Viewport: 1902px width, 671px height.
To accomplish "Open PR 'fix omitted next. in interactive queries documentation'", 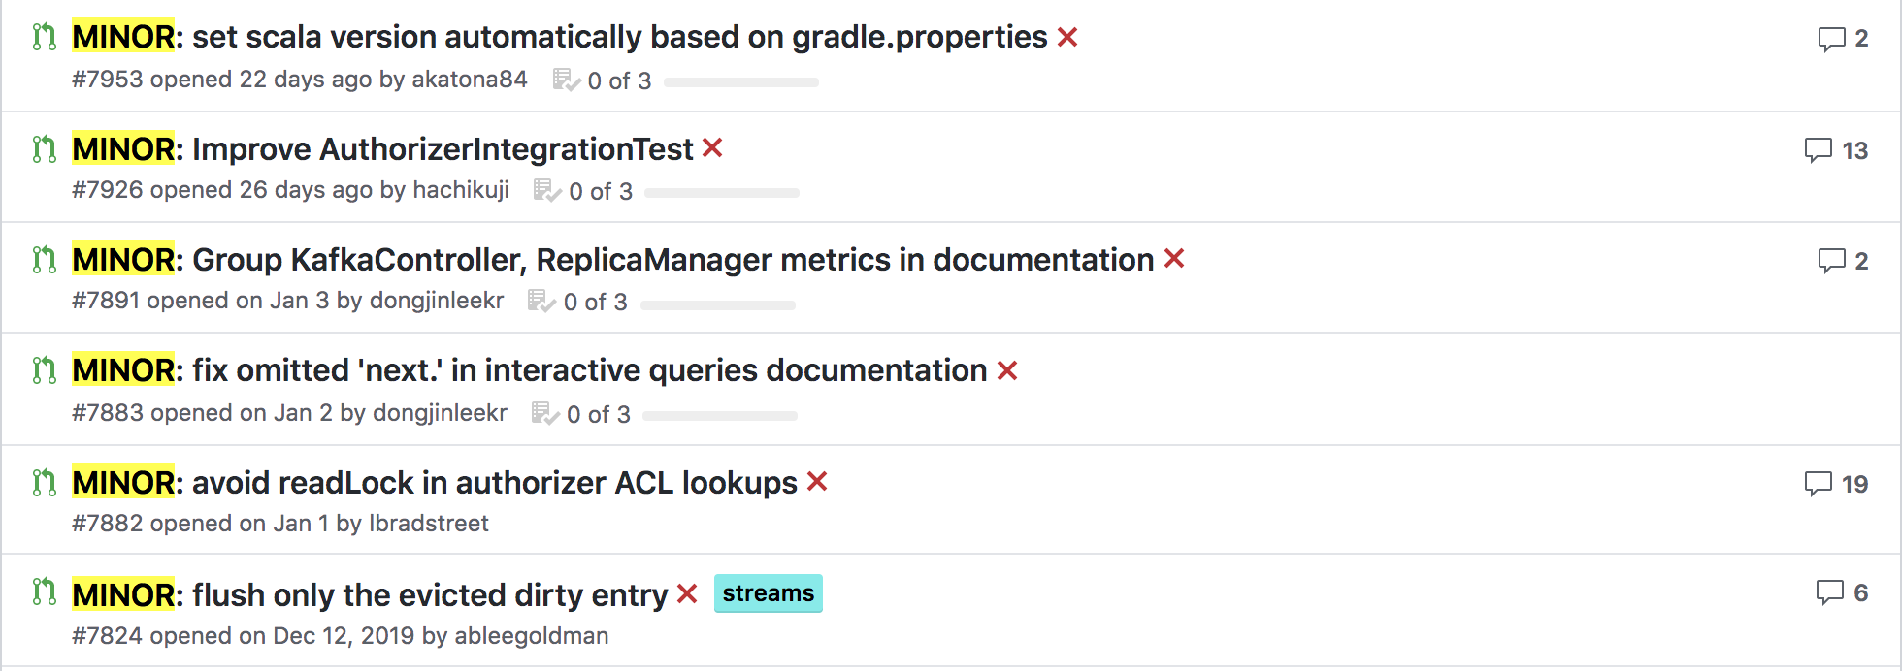I will [x=530, y=370].
